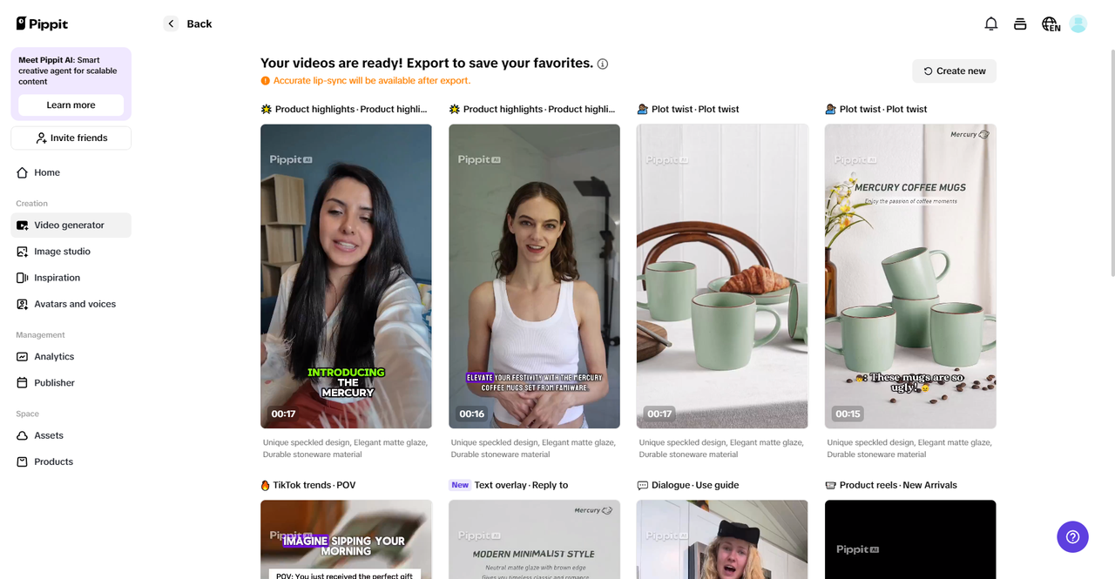Open Avatars and voices
Viewport: 1115px width, 579px height.
pyautogui.click(x=71, y=304)
